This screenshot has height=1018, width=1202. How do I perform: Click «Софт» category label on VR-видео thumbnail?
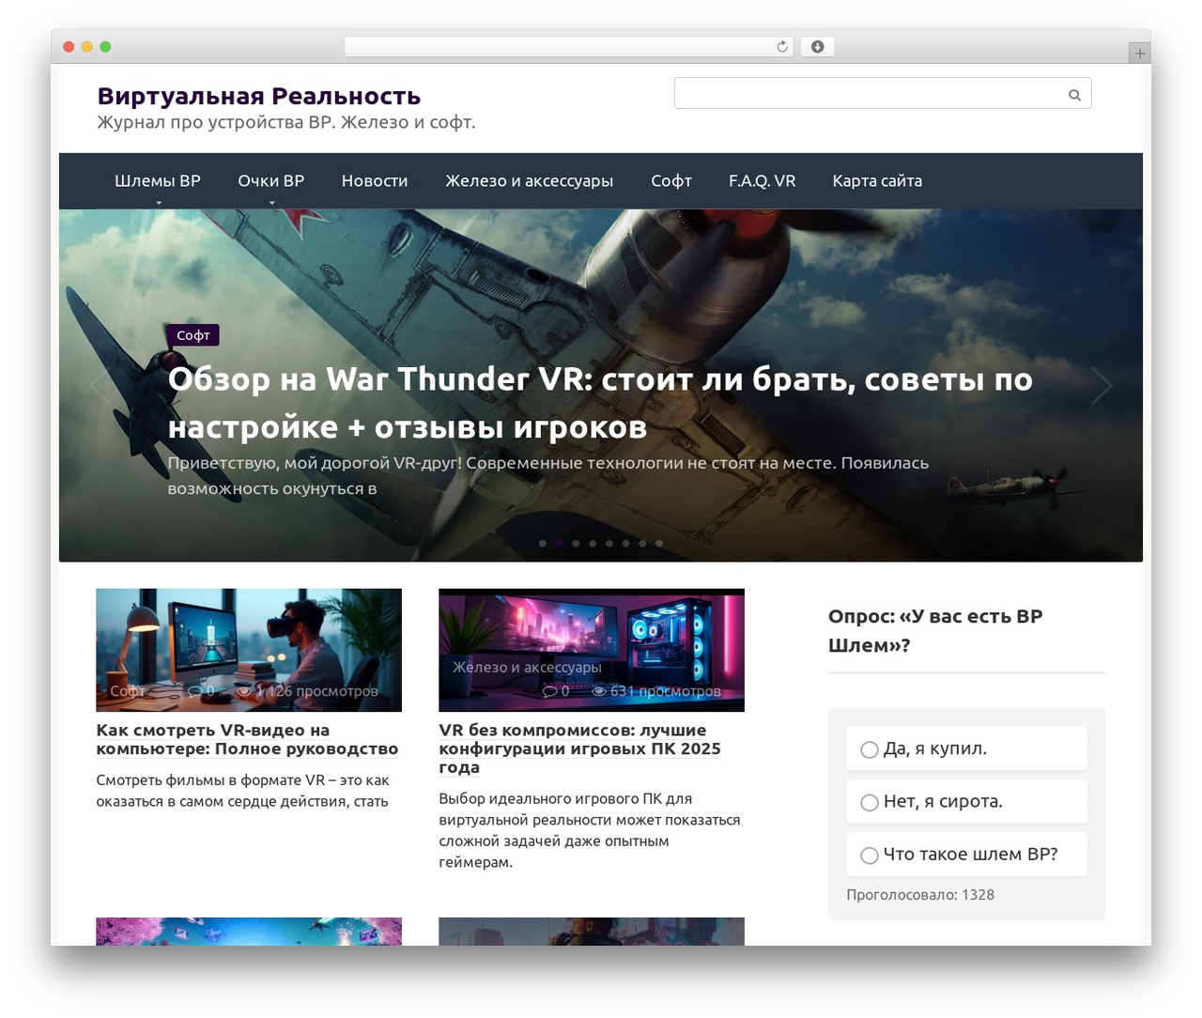tap(128, 691)
